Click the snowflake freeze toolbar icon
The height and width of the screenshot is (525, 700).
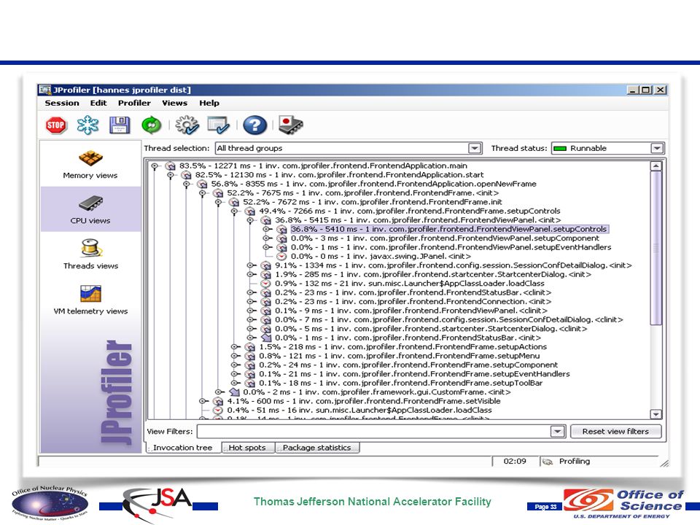[x=87, y=125]
